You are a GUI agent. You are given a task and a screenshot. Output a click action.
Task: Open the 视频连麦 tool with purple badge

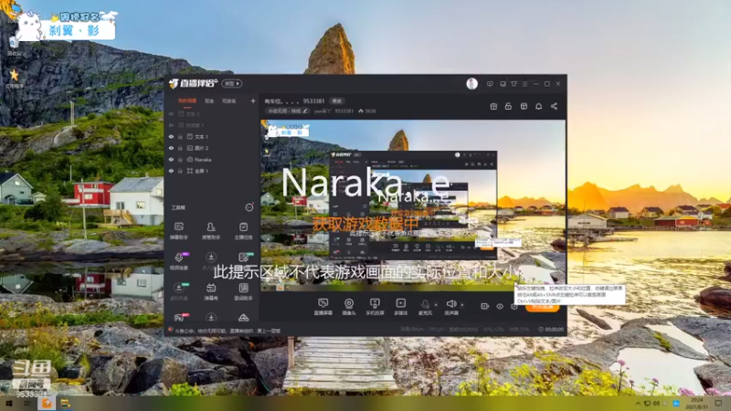pyautogui.click(x=179, y=261)
